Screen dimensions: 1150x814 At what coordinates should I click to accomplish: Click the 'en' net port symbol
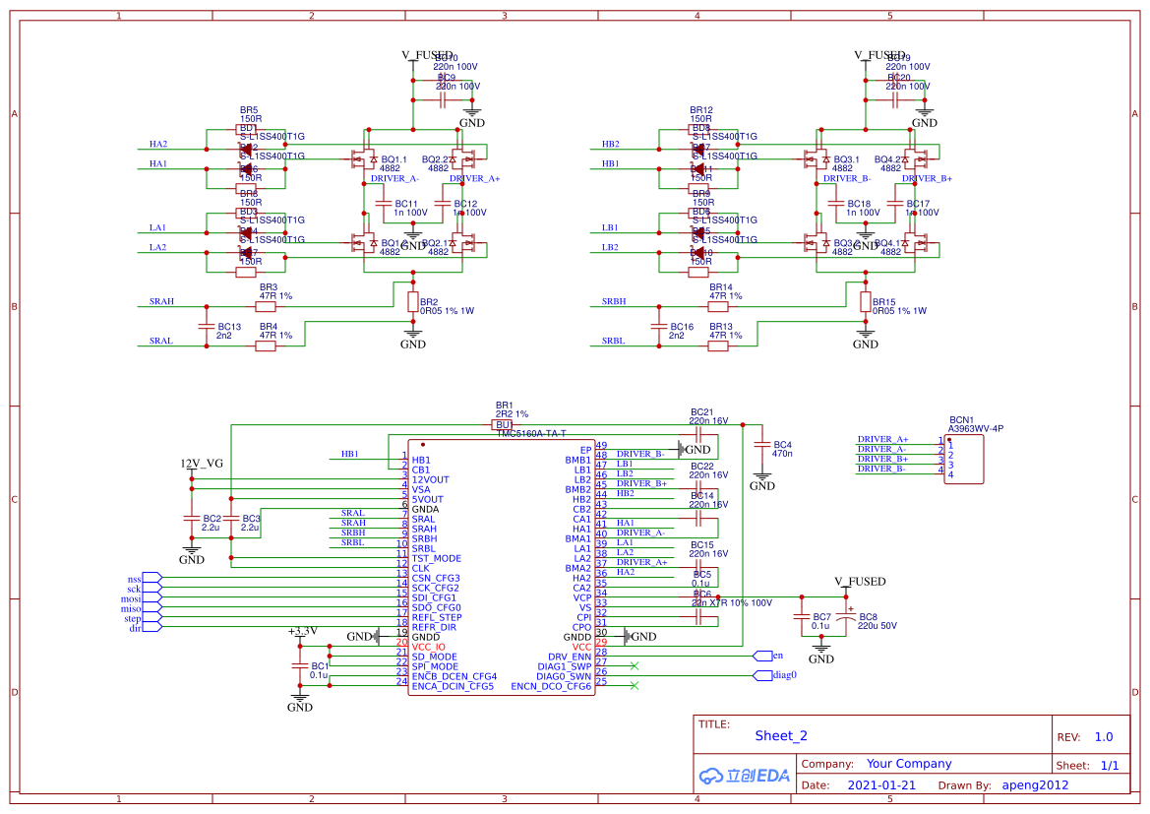(x=762, y=656)
